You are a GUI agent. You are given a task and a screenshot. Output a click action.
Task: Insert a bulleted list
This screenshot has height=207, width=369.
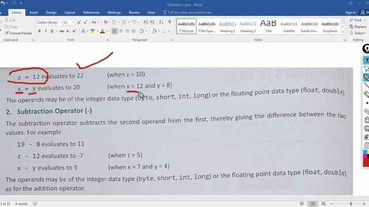pyautogui.click(x=115, y=22)
